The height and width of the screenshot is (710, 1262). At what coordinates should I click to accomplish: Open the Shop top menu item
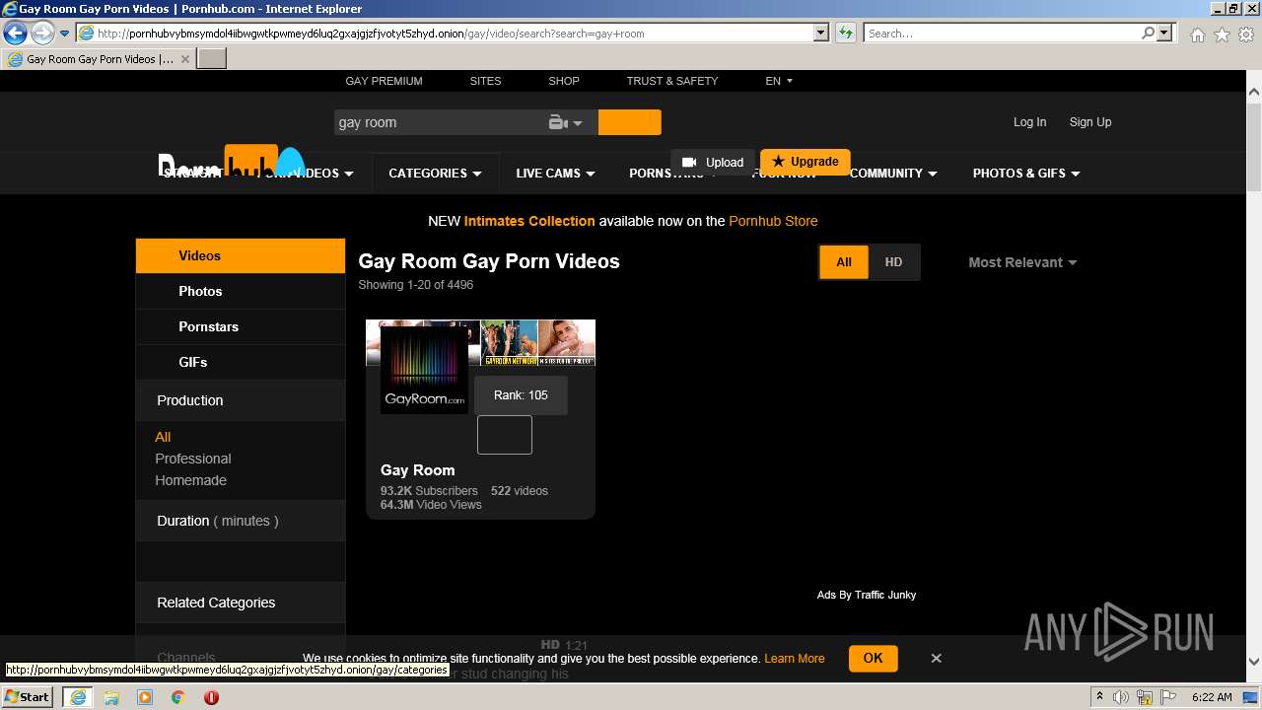click(564, 81)
